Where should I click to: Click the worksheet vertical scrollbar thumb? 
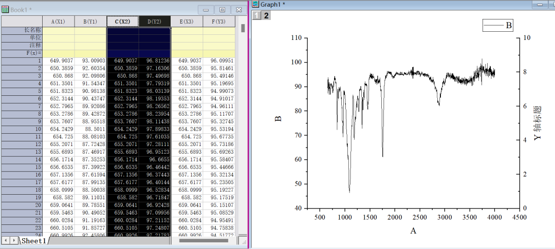click(x=243, y=28)
